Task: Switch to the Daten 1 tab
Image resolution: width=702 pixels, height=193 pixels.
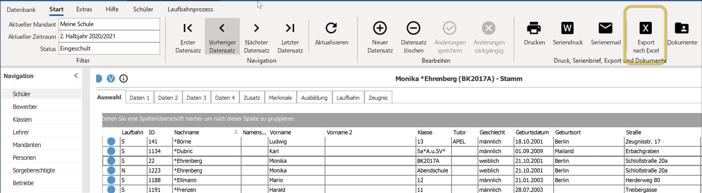Action: click(x=140, y=98)
